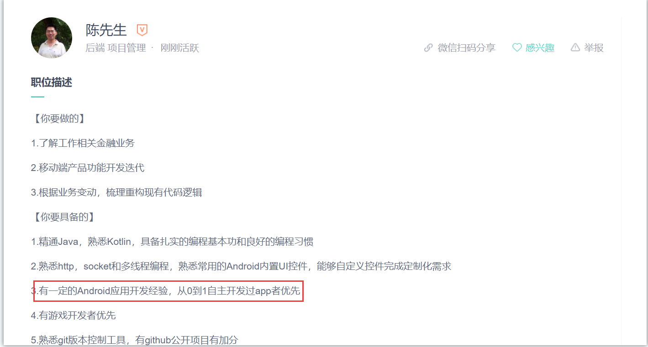Screen dimensions: 648x347
Task: Open 陈先生's profile photo
Action: 52,38
